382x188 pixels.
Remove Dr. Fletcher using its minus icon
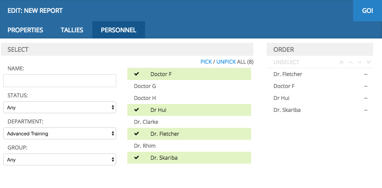point(366,74)
